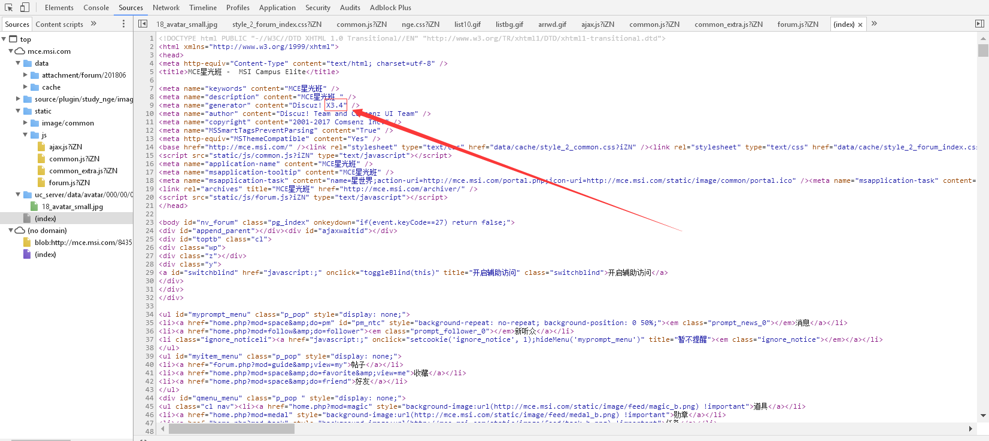Toggle the device mode icon
This screenshot has height=441, width=989.
click(x=25, y=8)
